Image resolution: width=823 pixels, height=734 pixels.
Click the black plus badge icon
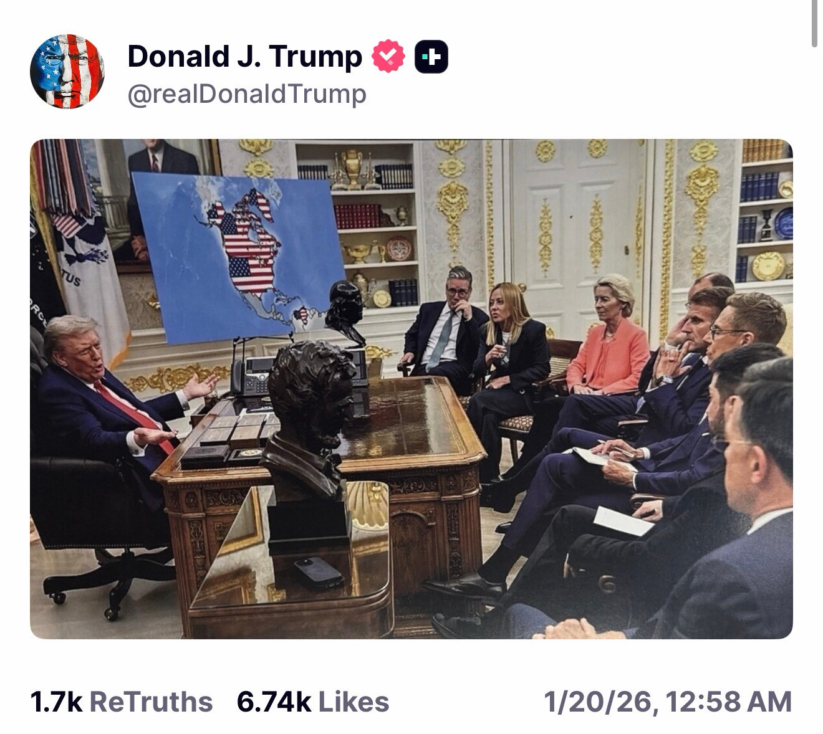(431, 57)
